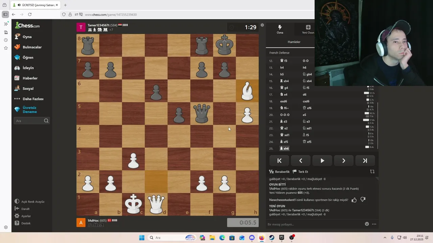
Task: Open chat more options dots
Action: point(374,224)
